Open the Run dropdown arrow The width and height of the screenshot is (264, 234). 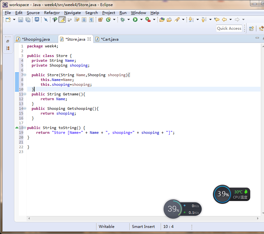pyautogui.click(x=141, y=20)
